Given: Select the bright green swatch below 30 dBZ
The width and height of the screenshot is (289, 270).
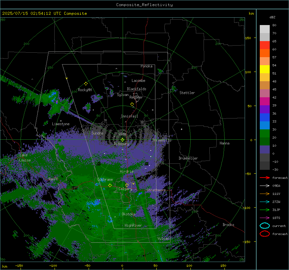Looking at the screenshot, I should pos(265,134).
